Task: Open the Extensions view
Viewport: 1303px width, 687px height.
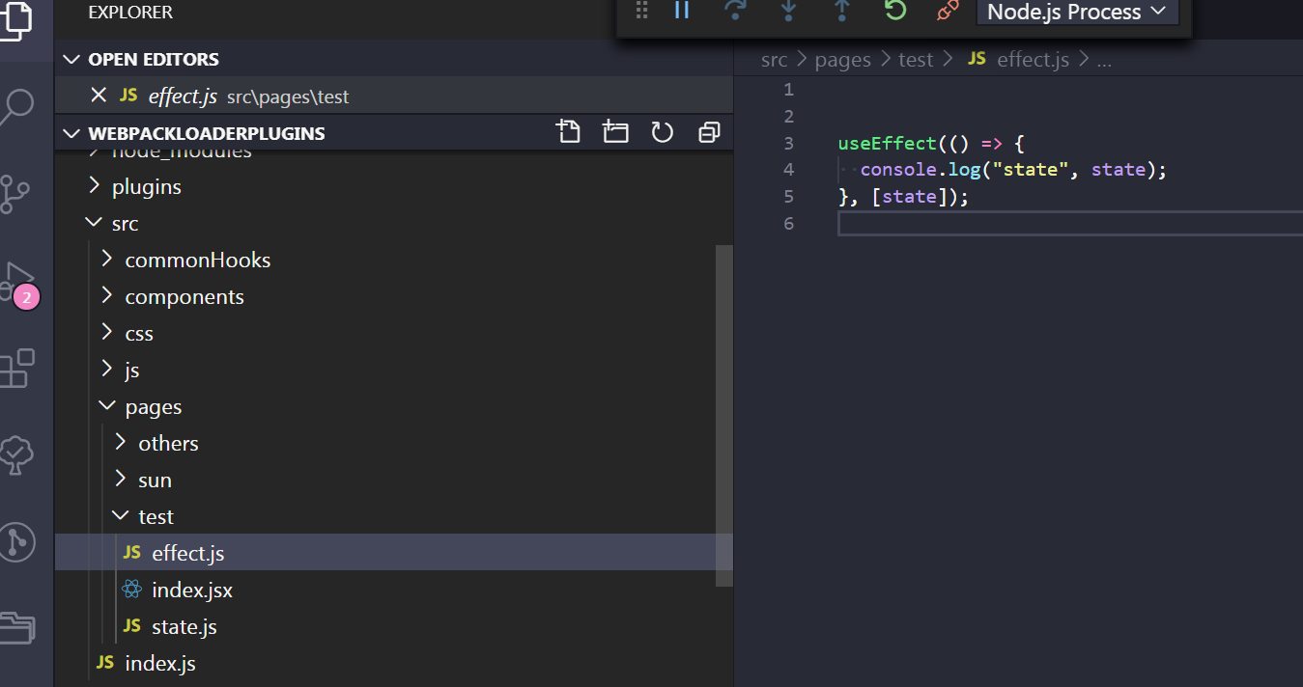Action: pyautogui.click(x=16, y=369)
